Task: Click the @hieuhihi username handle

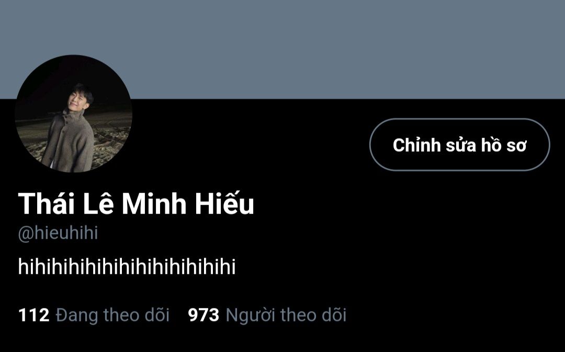Action: point(58,233)
